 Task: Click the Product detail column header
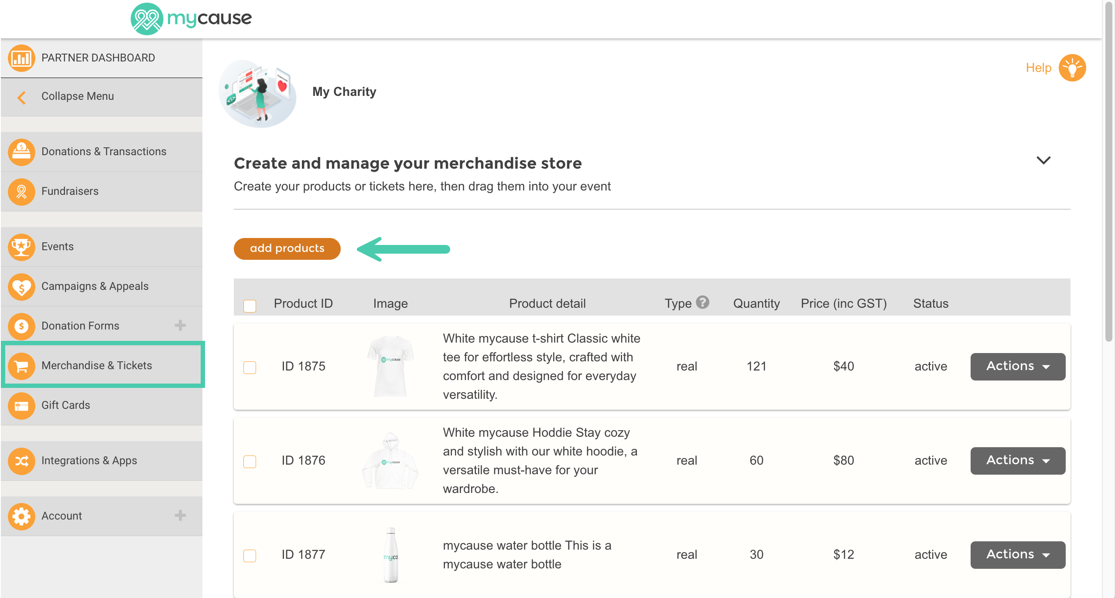pyautogui.click(x=547, y=303)
